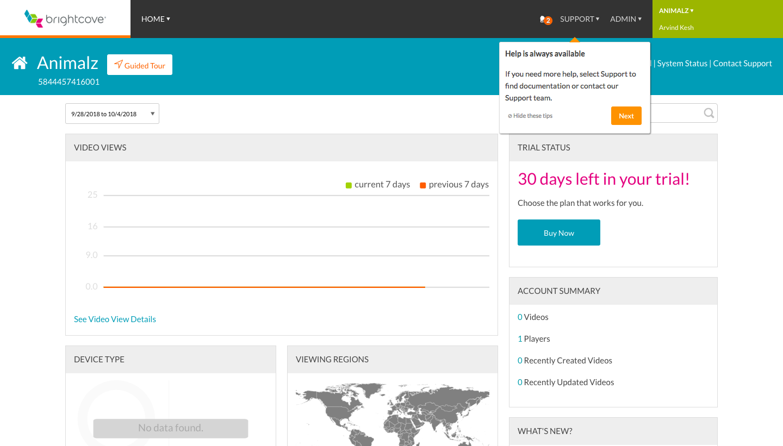The width and height of the screenshot is (783, 446).
Task: Click the home icon beside Animalz
Action: tap(20, 64)
